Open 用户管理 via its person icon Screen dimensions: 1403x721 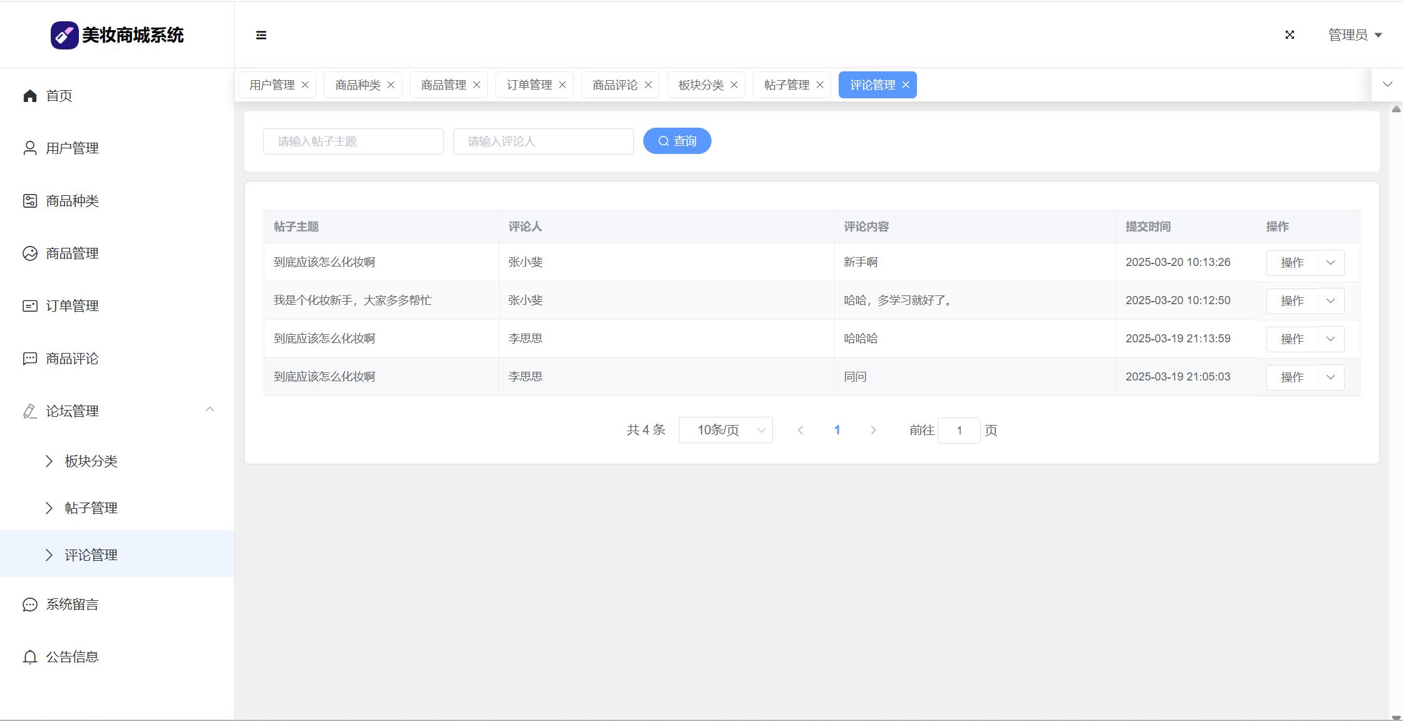point(30,148)
